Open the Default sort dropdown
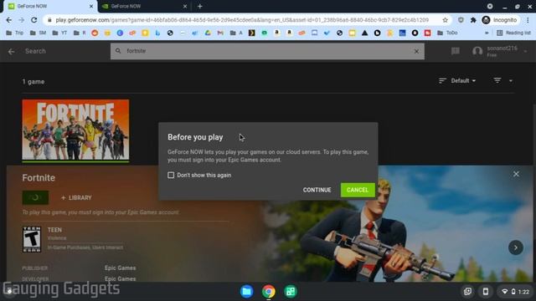This screenshot has height=301, width=536. coord(457,81)
